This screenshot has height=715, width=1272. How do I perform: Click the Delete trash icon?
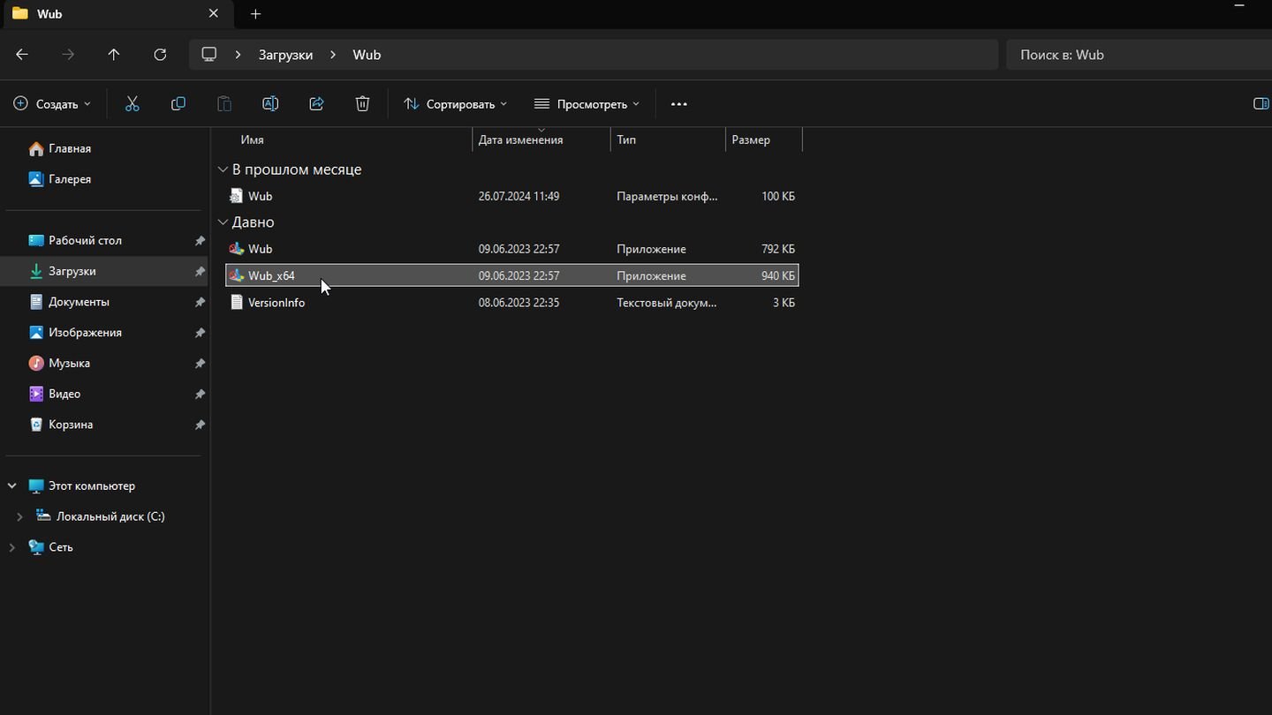coord(362,104)
